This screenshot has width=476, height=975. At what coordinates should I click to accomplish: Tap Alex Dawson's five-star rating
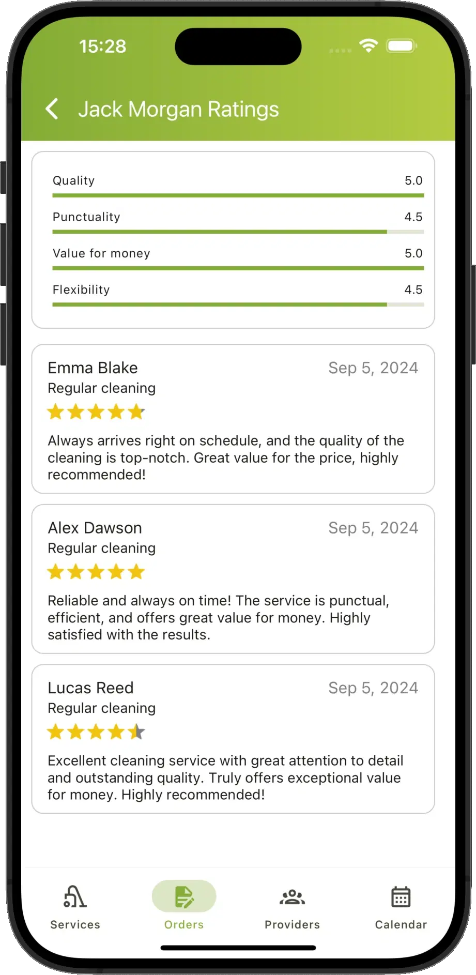[x=96, y=572]
